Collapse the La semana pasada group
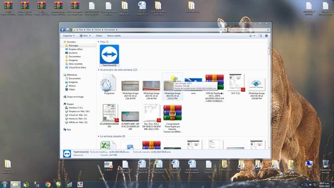This screenshot has height=188, width=334. point(99,136)
